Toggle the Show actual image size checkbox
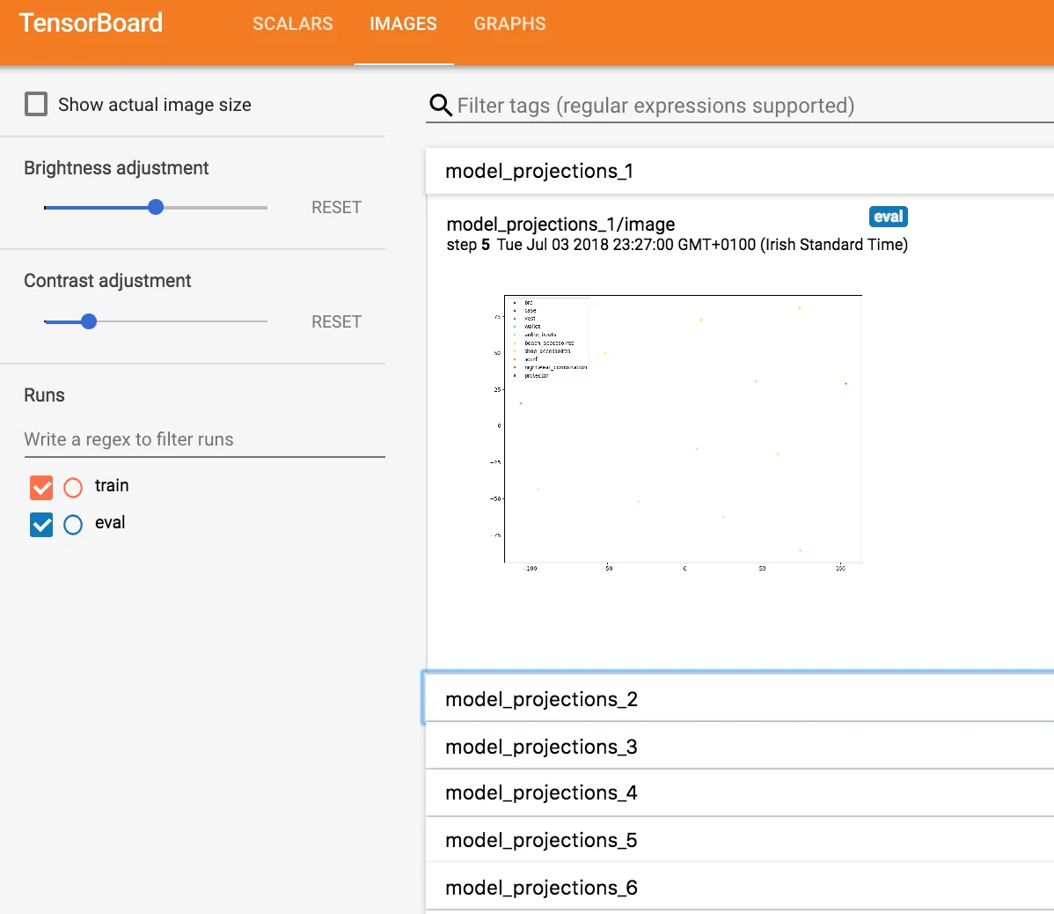Viewport: 1054px width, 914px height. (x=36, y=105)
